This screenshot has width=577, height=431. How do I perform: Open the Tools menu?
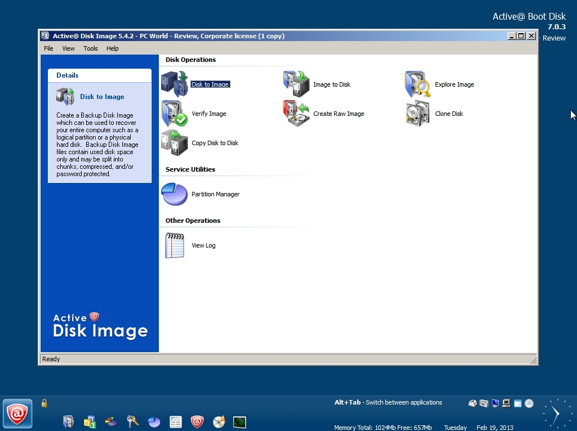90,48
